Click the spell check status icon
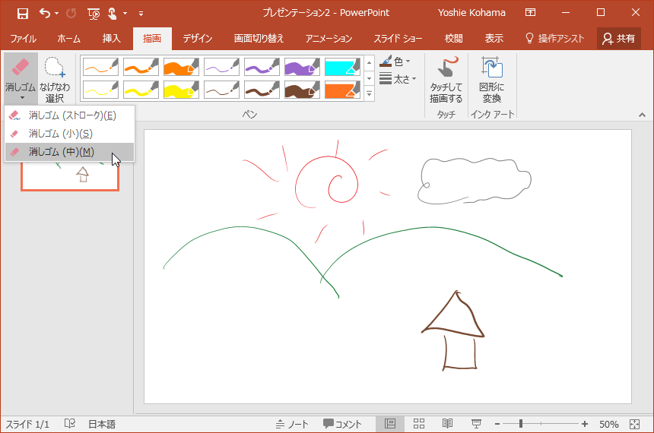Screen dimensions: 654x433 (70, 424)
